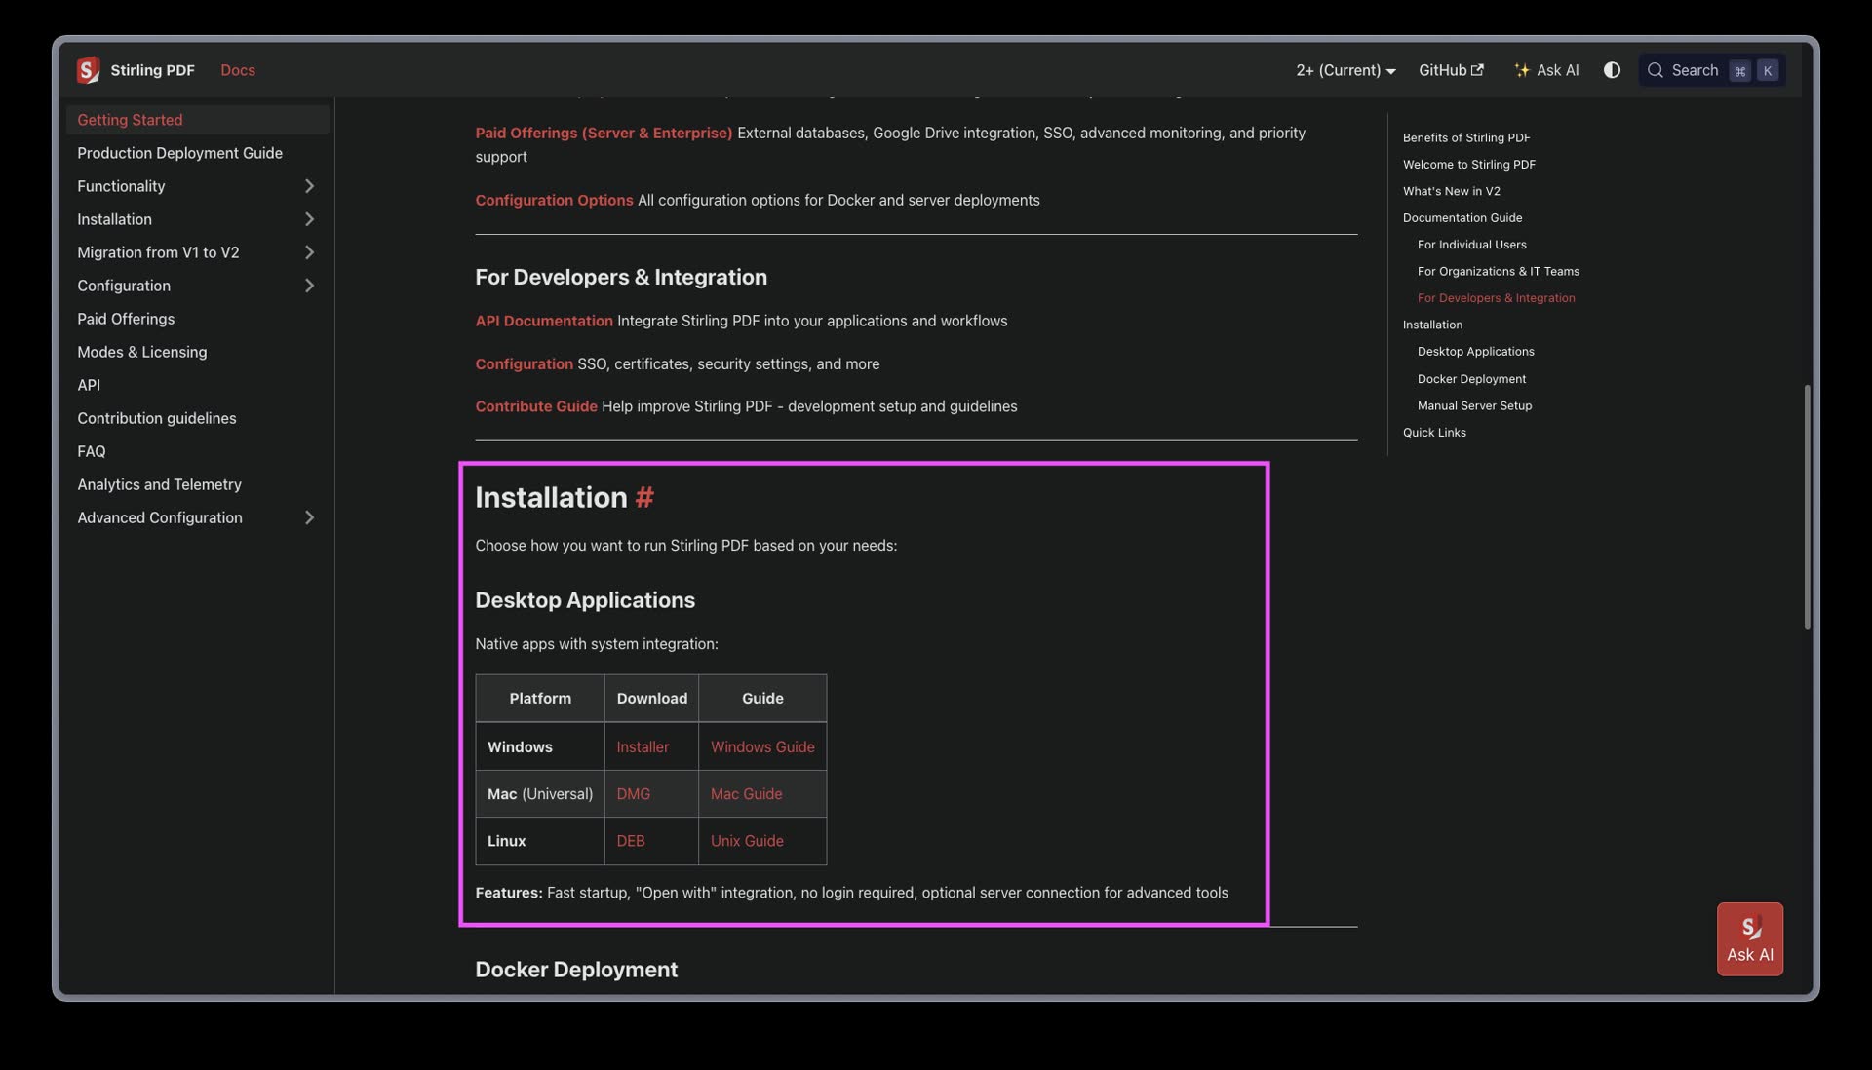This screenshot has width=1872, height=1070.
Task: Click the Installation heading hash anchor
Action: [644, 498]
